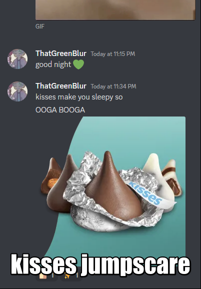Open ThatGreenBlur profile from 11:34 PM message
This screenshot has height=289, width=201.
point(61,86)
